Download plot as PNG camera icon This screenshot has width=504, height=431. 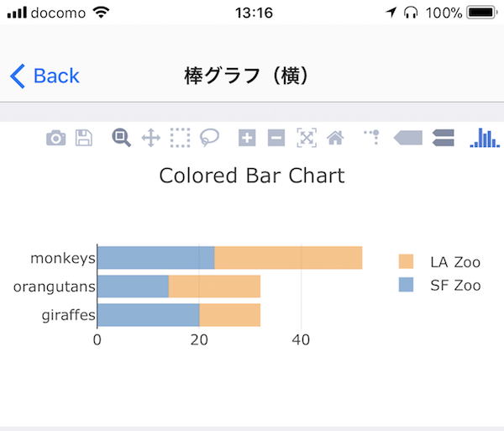tap(56, 138)
